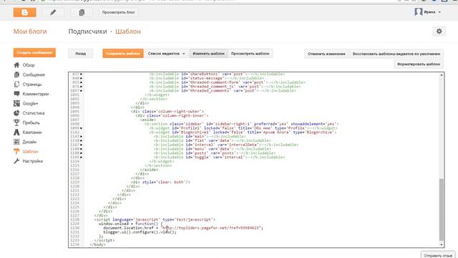Select Шаблон in the sidebar menu

30,151
